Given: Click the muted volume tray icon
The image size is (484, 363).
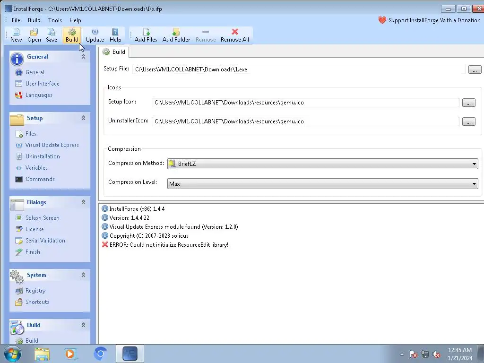Looking at the screenshot, I should (436, 354).
